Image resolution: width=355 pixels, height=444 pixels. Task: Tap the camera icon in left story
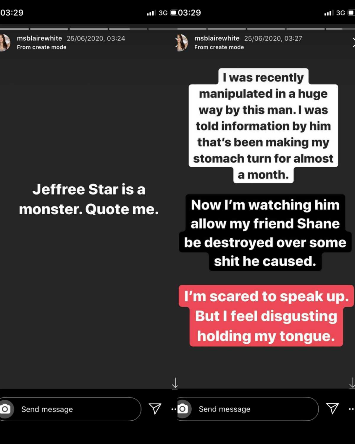click(5, 409)
